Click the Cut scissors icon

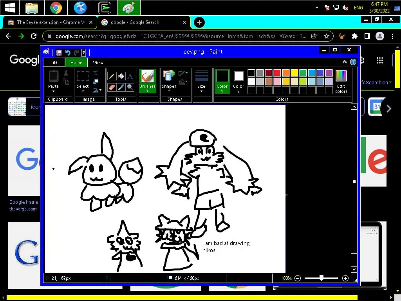coord(66,73)
